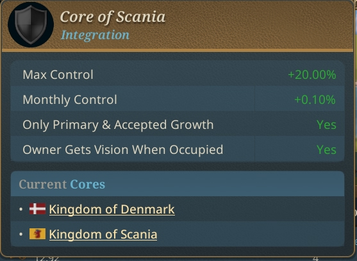
Task: Click the Yes value for Owner Vision
Action: point(326,149)
